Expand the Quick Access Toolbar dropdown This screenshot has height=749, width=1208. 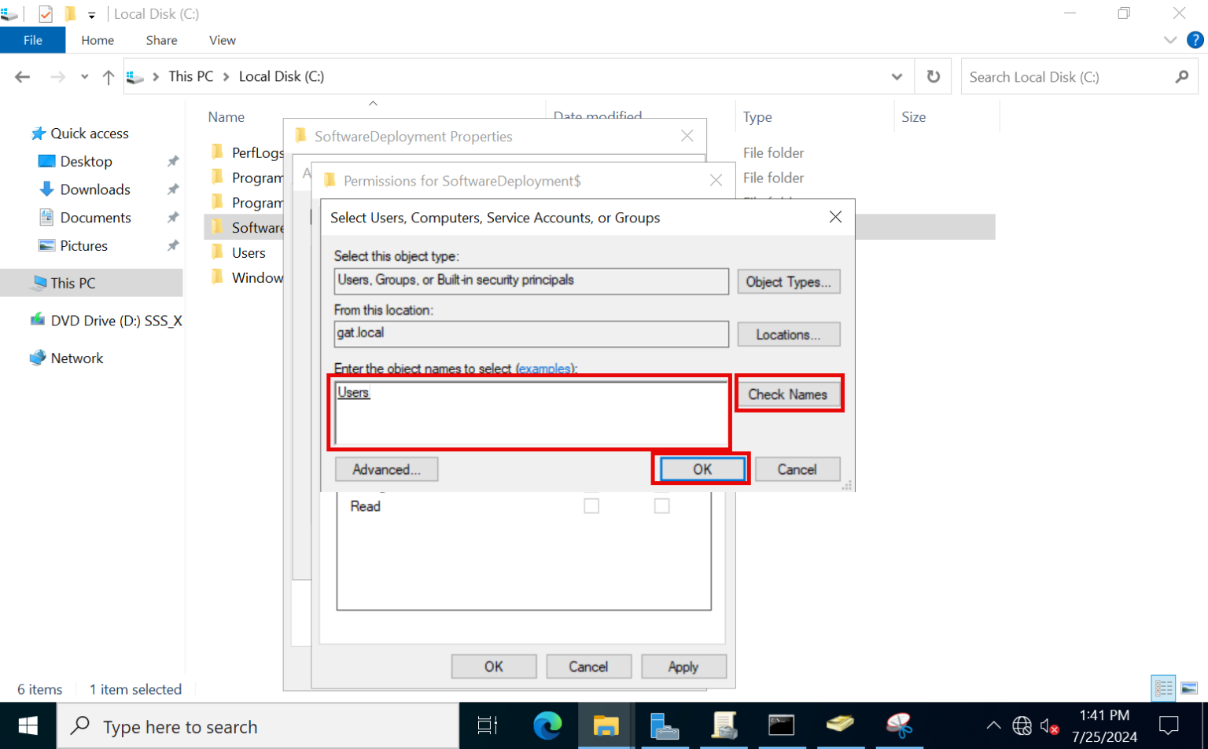[x=92, y=13]
